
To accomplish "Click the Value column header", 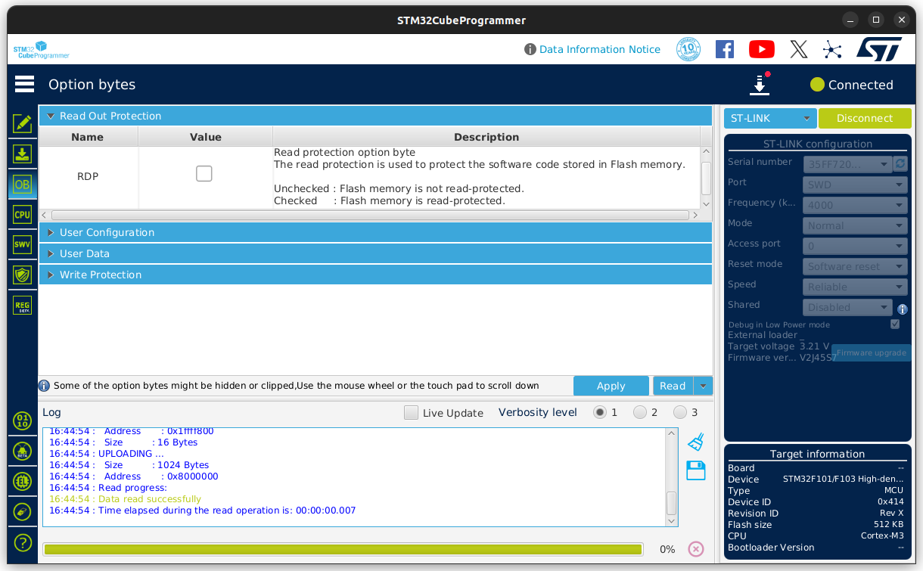I will (206, 137).
